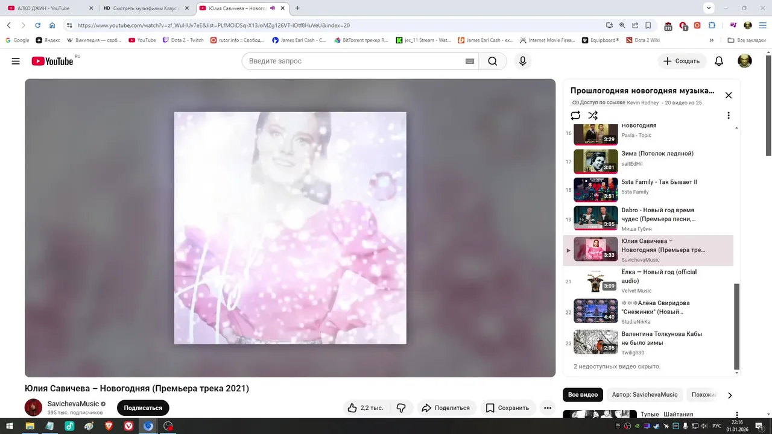The image size is (772, 434).
Task: Select the Все видео filter chip
Action: pos(583,395)
